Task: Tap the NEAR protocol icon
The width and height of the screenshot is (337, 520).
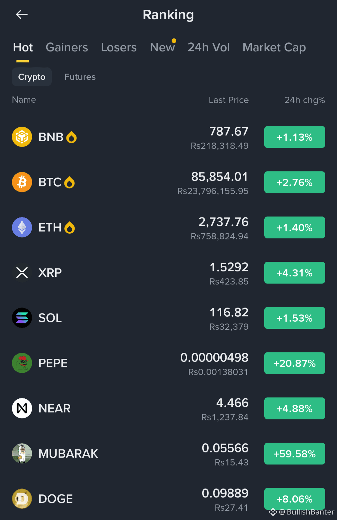Action: pos(22,408)
